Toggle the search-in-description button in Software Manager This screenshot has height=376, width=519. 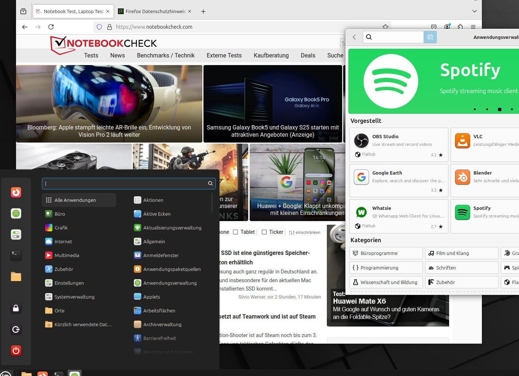coord(430,37)
